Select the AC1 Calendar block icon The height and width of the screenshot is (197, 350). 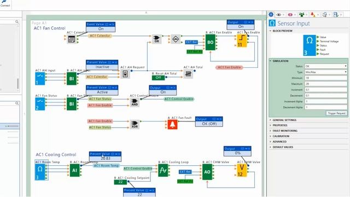[72, 39]
